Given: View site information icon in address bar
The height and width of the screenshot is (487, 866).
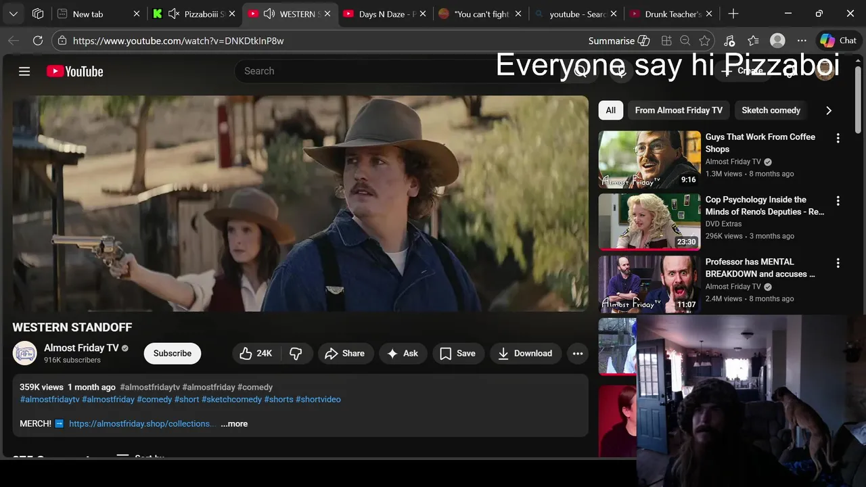Looking at the screenshot, I should click(62, 41).
